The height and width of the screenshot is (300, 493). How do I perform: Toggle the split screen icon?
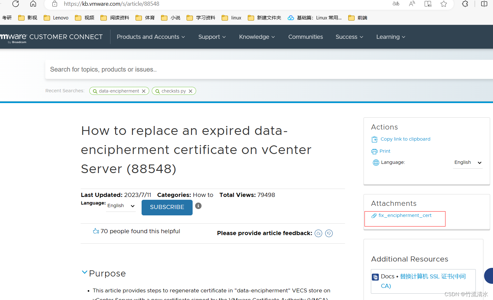[x=484, y=4]
